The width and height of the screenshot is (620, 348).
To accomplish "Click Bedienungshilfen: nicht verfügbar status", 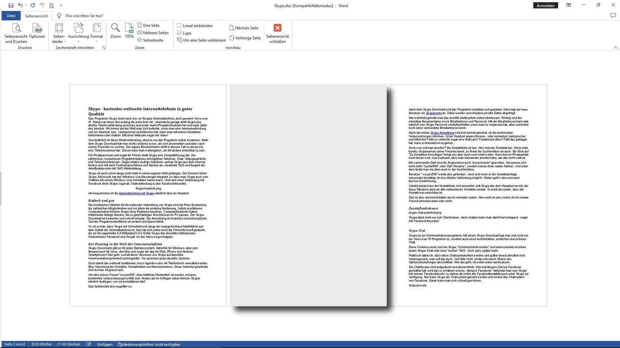I will (x=149, y=344).
